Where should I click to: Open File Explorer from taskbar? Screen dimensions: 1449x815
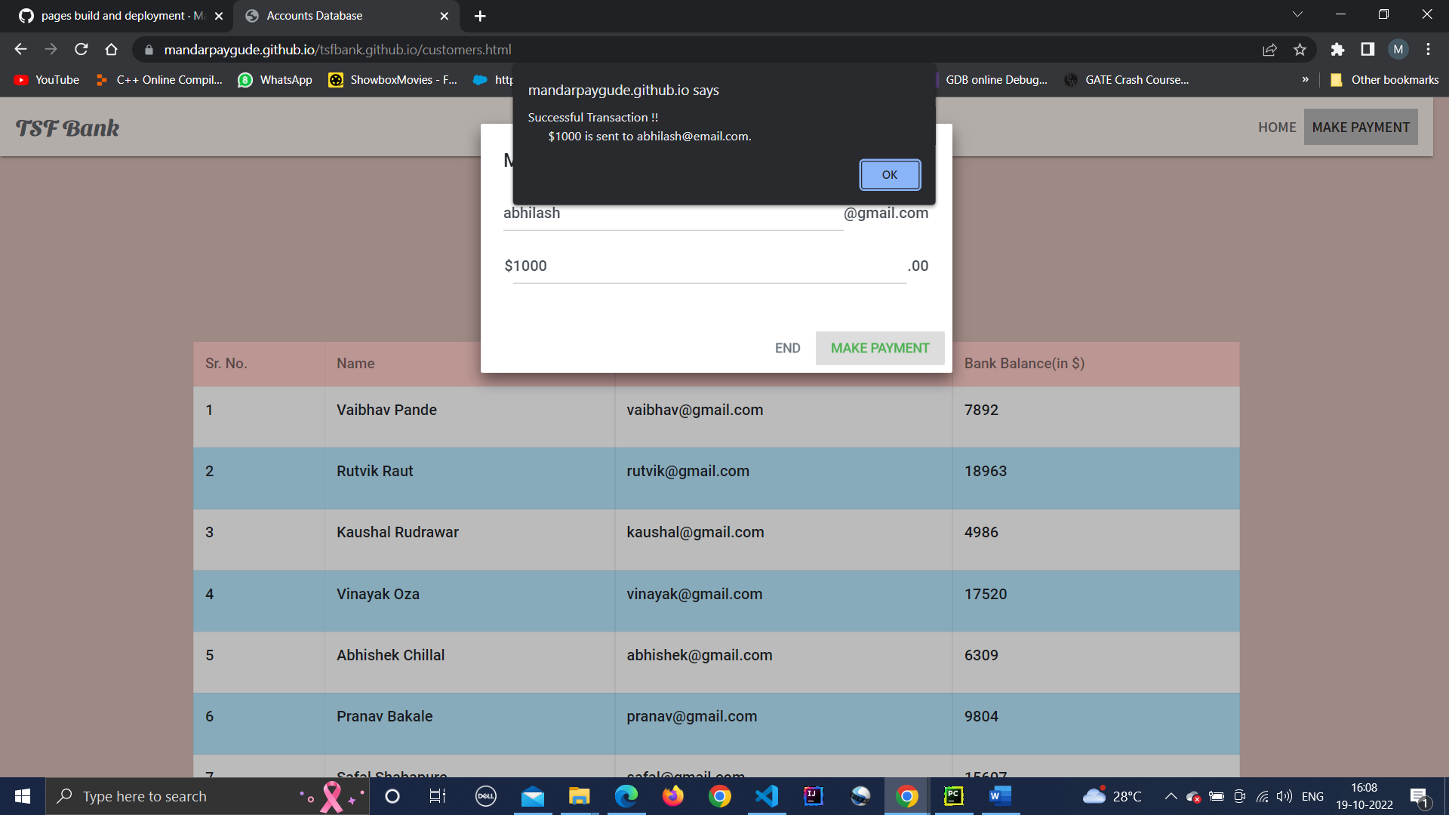pyautogui.click(x=579, y=796)
